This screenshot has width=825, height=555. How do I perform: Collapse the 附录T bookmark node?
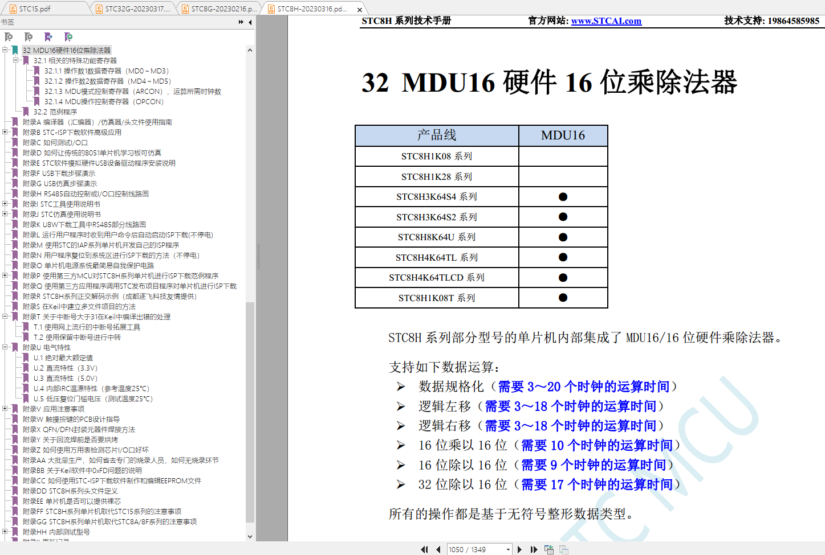point(5,316)
